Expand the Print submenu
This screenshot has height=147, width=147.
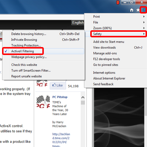119,17
